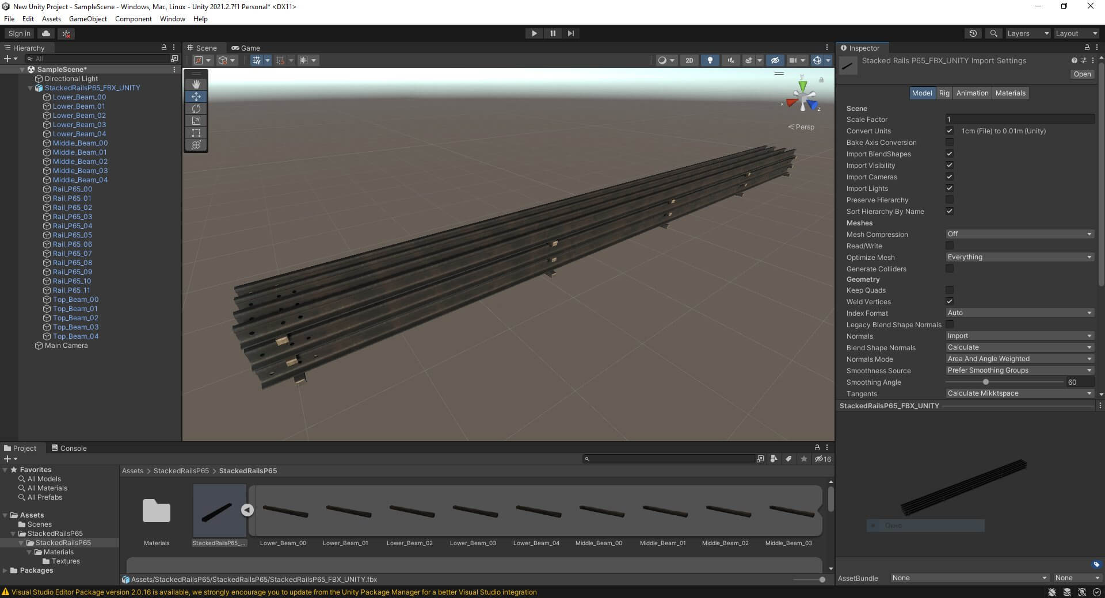Screen dimensions: 1105x598
Task: Click the favorite star icon in Project panel
Action: 804,459
